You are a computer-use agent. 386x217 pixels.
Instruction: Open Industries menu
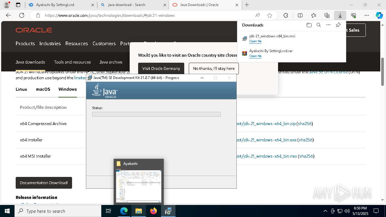click(50, 43)
